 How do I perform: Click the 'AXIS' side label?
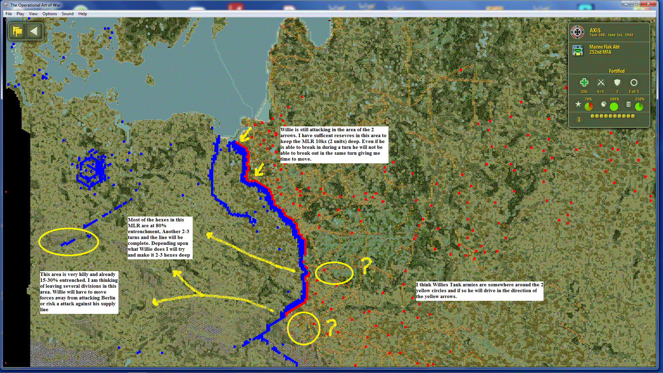tap(595, 30)
